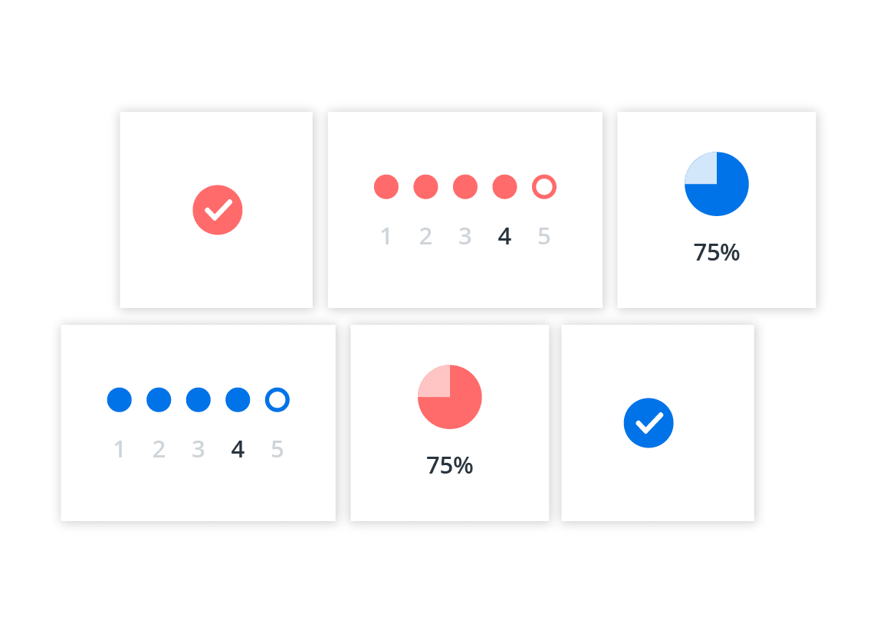Click step number 4 under red dots
877x636 pixels.
pyautogui.click(x=504, y=237)
